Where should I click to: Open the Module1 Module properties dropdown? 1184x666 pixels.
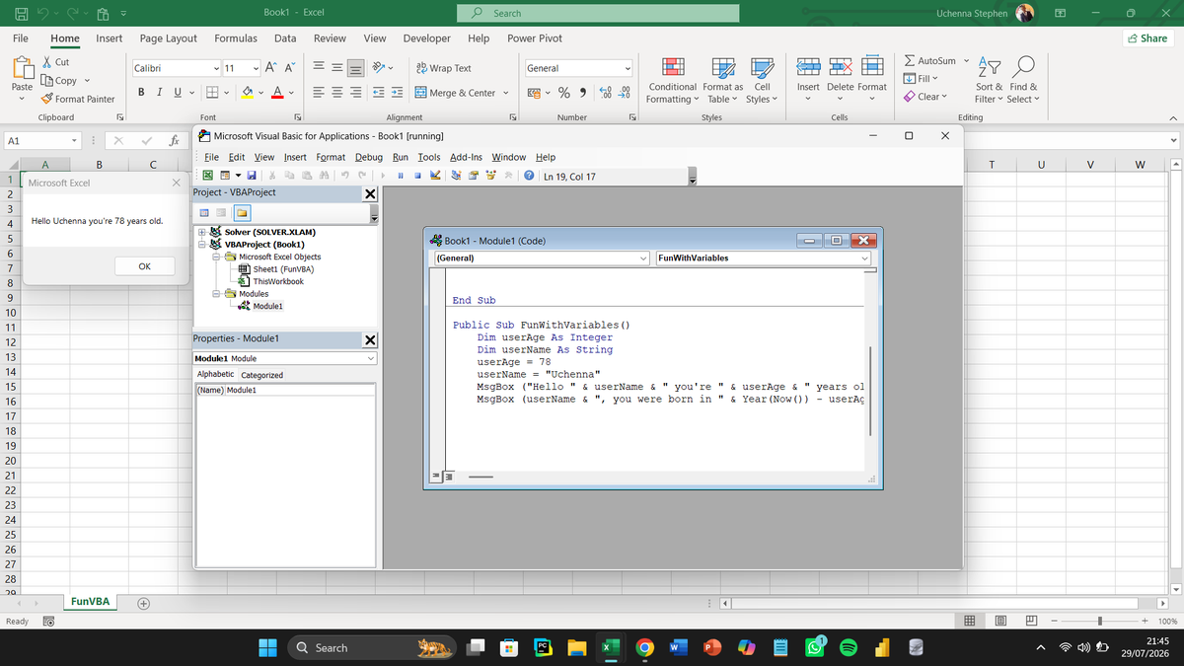click(371, 358)
